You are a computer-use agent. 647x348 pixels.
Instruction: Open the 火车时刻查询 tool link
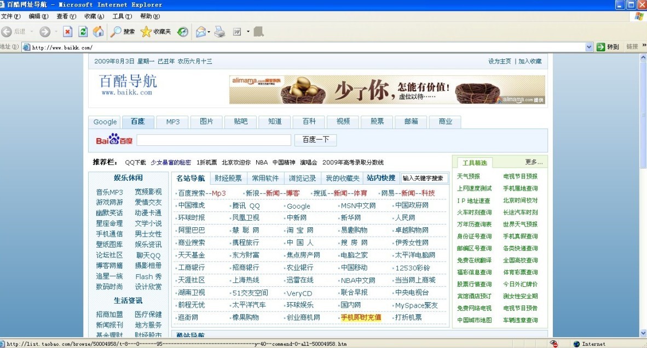pos(474,213)
